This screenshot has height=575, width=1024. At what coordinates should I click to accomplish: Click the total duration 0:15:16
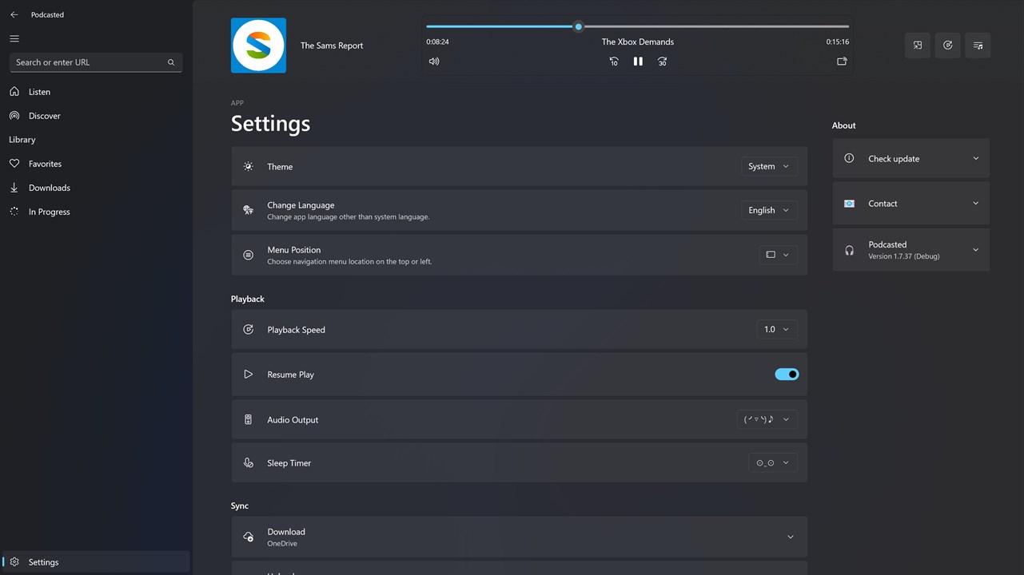click(x=838, y=42)
